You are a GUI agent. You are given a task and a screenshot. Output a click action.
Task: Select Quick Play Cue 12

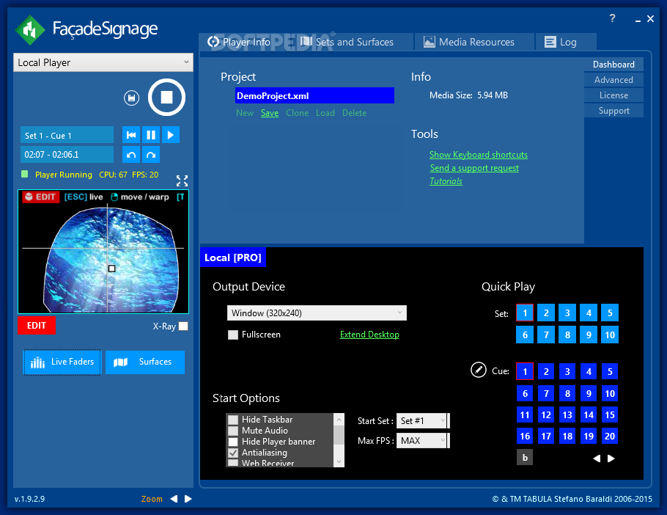click(x=546, y=415)
